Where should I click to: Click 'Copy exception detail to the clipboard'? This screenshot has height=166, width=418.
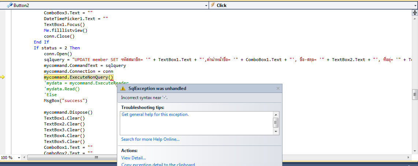(158, 165)
